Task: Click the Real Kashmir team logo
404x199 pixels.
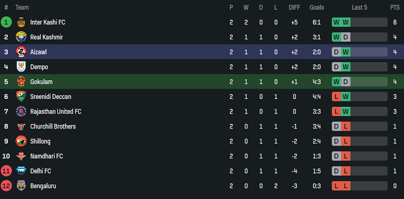Action: click(x=21, y=37)
